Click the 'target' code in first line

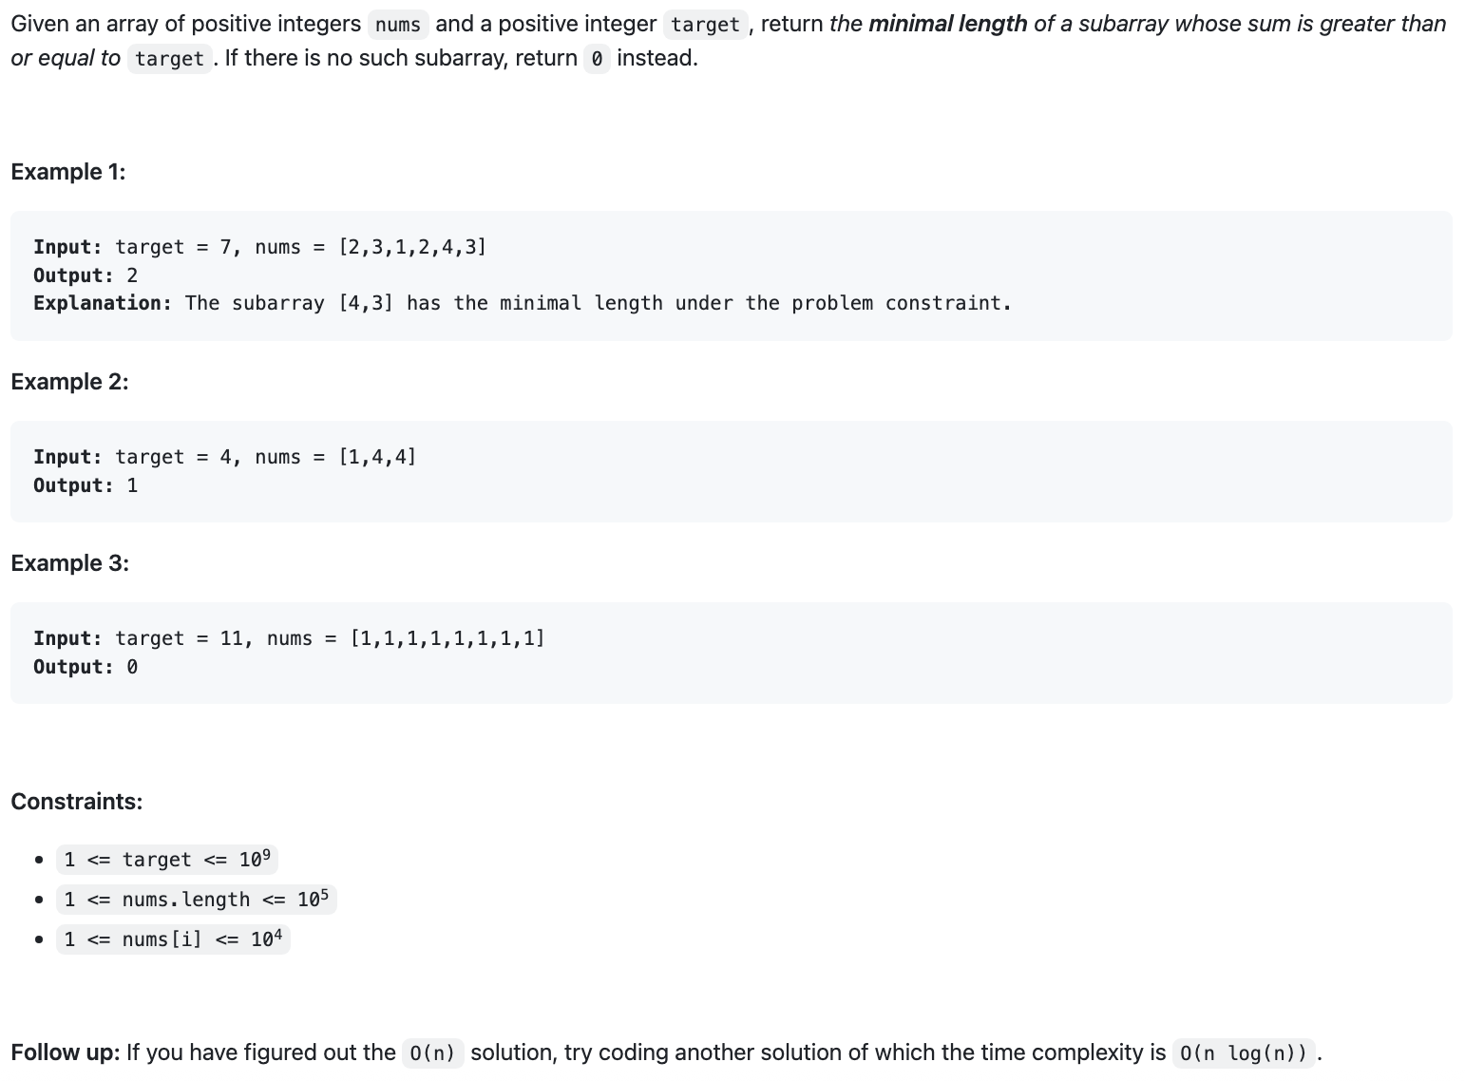tap(705, 25)
